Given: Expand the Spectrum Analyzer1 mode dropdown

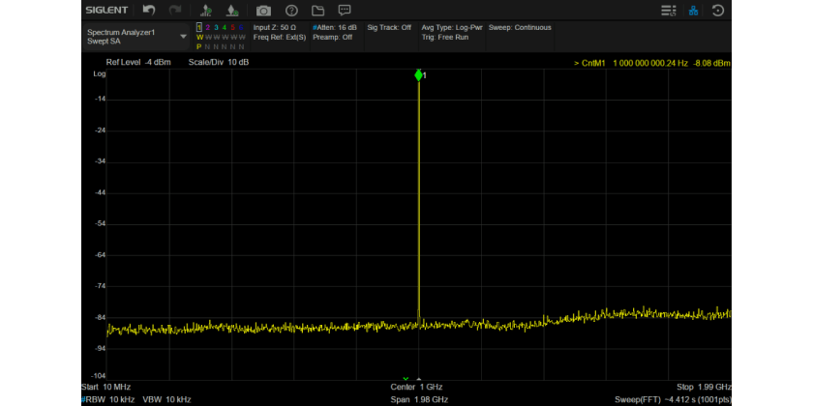Looking at the screenshot, I should point(184,36).
